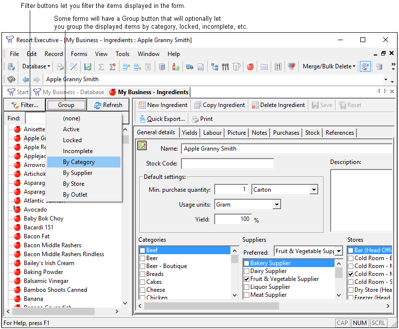Image resolution: width=399 pixels, height=329 pixels.
Task: Click the Refresh button
Action: click(x=108, y=105)
